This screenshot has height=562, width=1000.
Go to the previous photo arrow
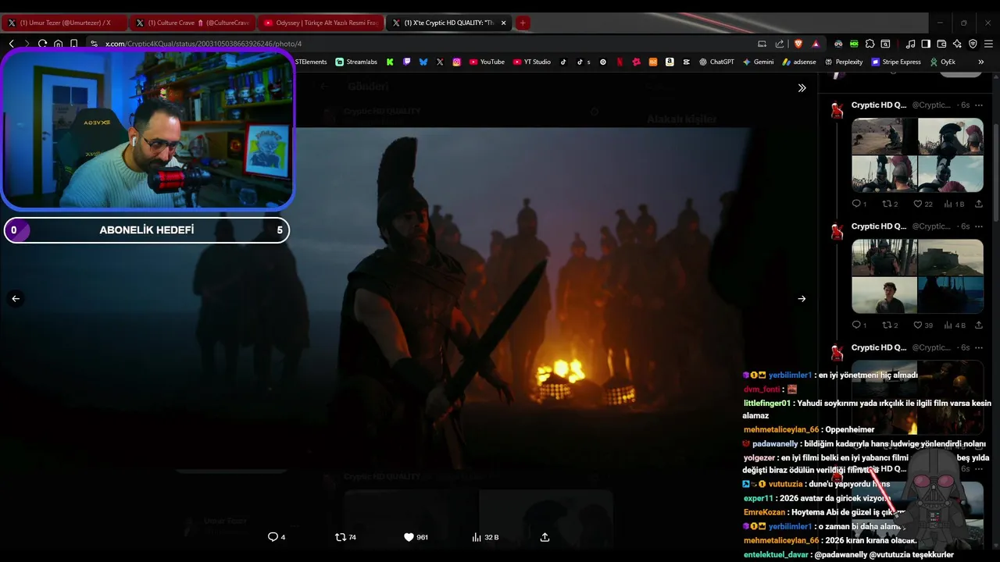pyautogui.click(x=16, y=298)
